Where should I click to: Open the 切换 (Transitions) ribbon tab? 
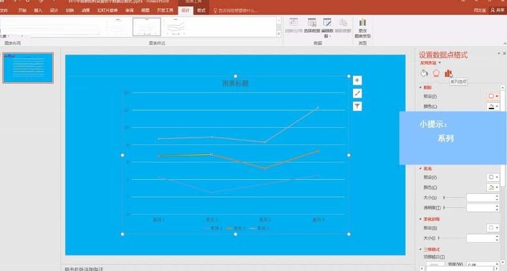click(x=70, y=10)
